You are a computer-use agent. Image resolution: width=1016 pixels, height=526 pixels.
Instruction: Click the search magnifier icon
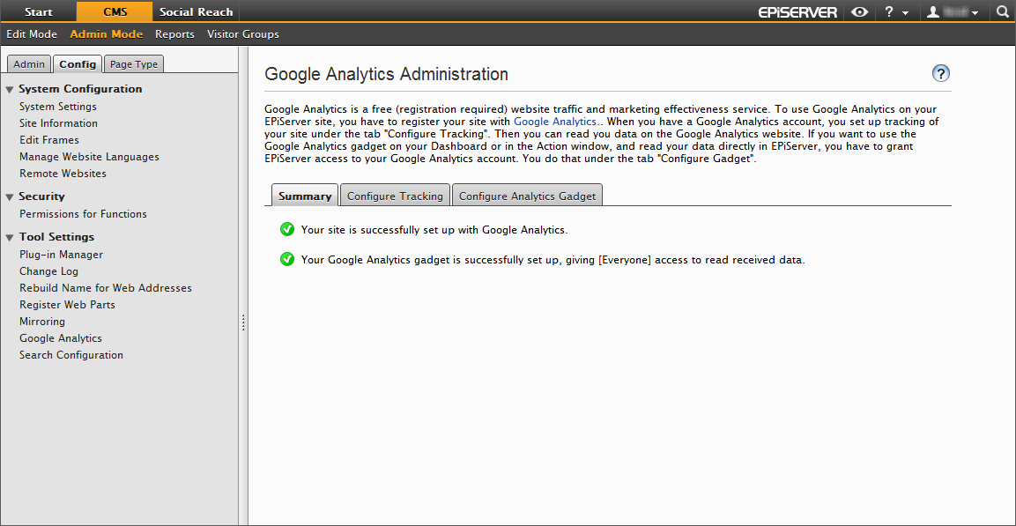click(1002, 12)
